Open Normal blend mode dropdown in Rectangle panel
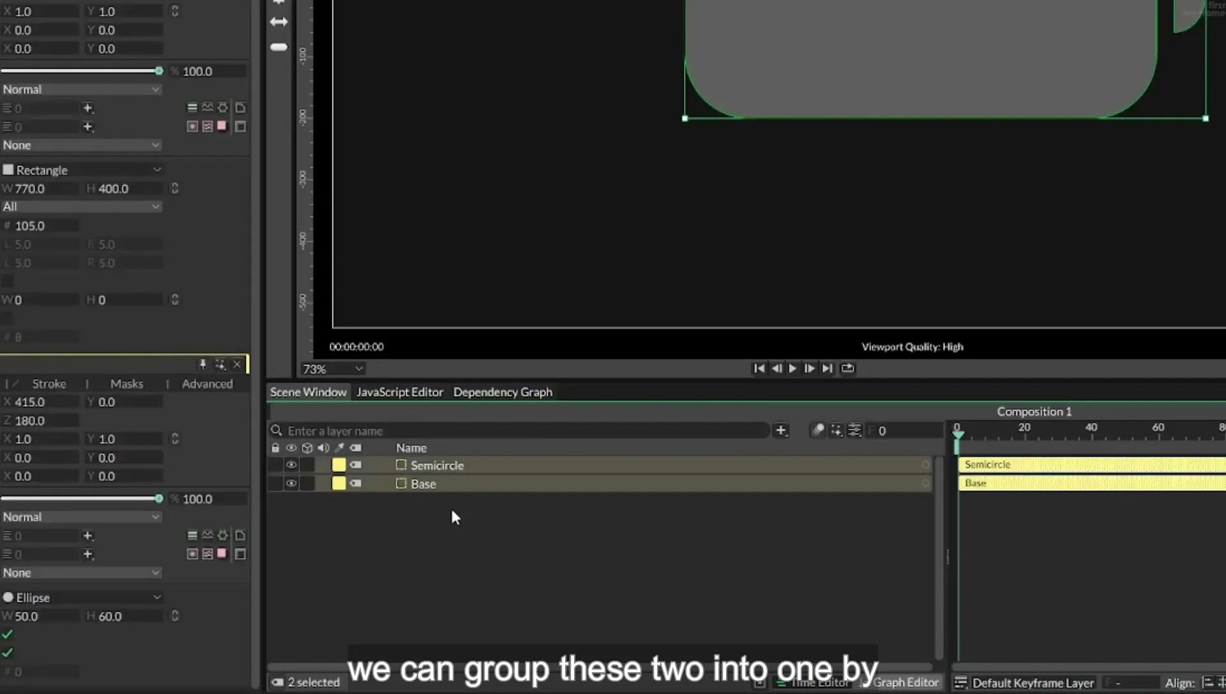Image resolution: width=1226 pixels, height=694 pixels. (x=82, y=90)
